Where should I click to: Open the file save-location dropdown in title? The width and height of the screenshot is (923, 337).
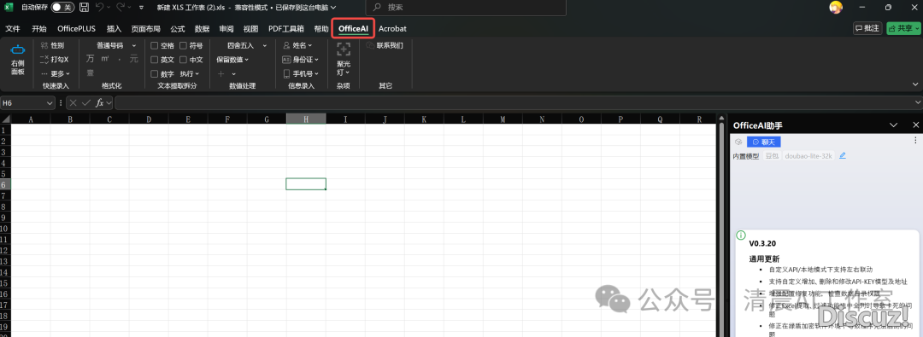[x=334, y=8]
